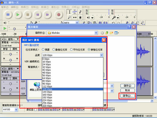Click the Zoom In toolbar icon
Viewport: 157px width, 118px height.
pyautogui.click(x=127, y=23)
